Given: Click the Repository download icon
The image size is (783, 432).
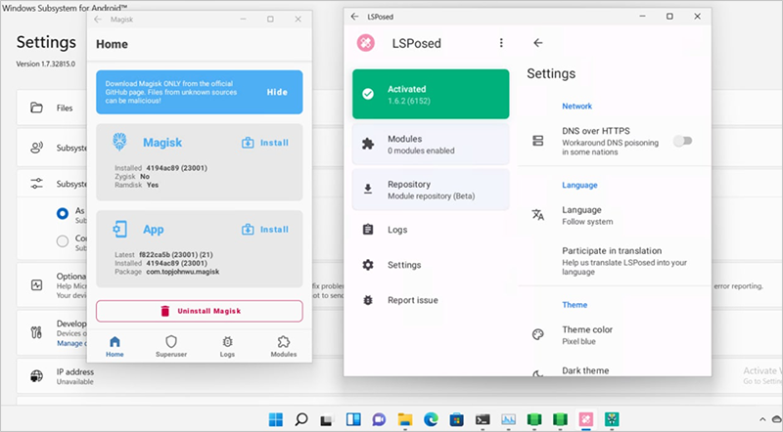Looking at the screenshot, I should click(368, 189).
